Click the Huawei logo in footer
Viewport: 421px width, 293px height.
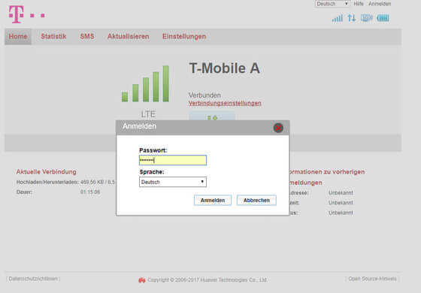point(142,280)
